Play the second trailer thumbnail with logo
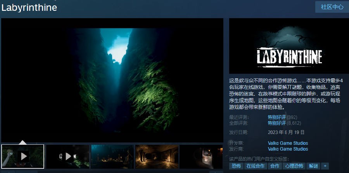This screenshot has width=349, height=173. pos(67,157)
